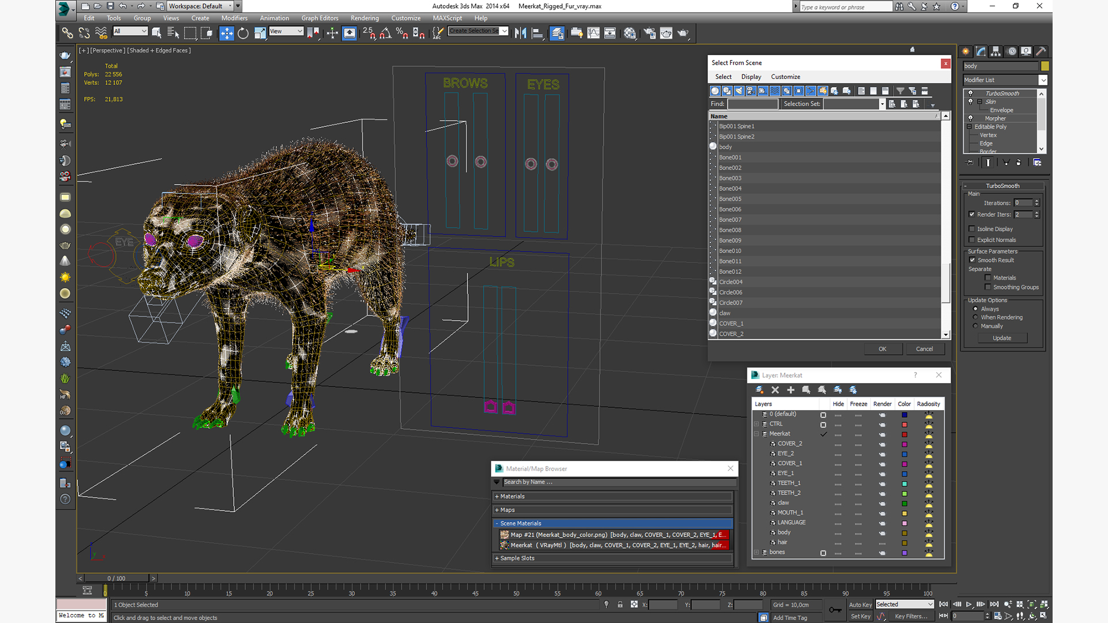Open the Workspace Default dropdown
The width and height of the screenshot is (1108, 623).
point(200,6)
